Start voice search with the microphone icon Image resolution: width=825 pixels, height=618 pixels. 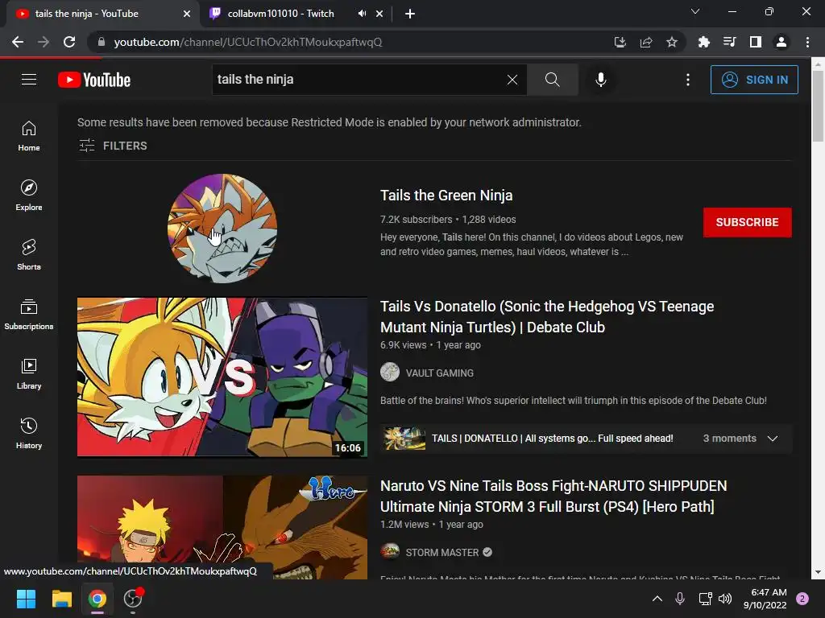pyautogui.click(x=600, y=80)
